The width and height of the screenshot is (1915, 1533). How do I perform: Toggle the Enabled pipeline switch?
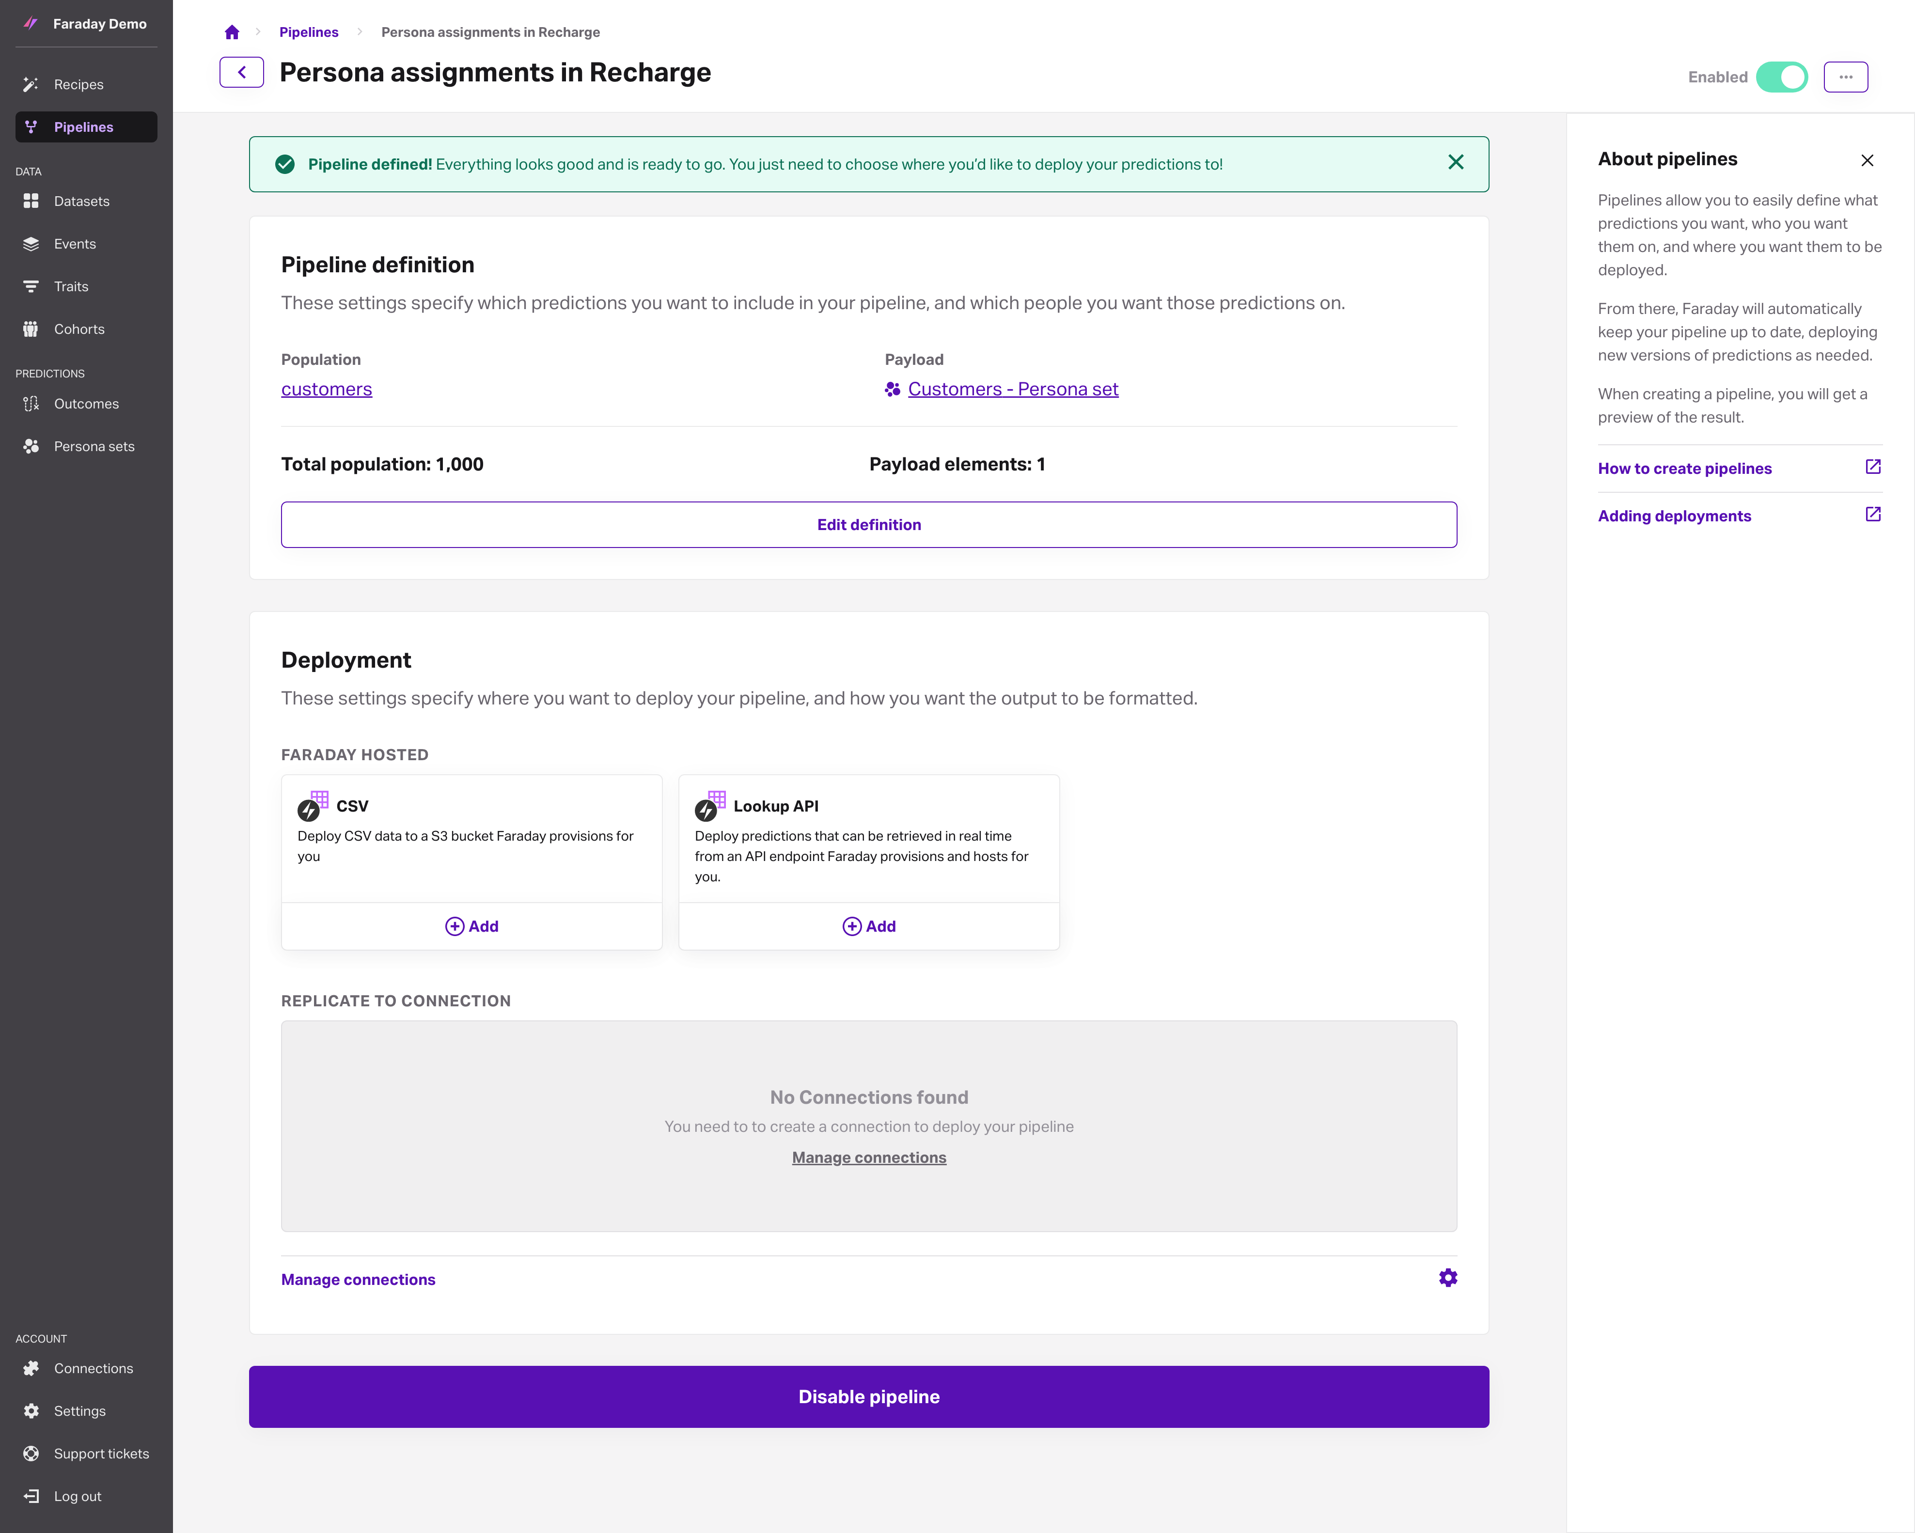(1781, 77)
